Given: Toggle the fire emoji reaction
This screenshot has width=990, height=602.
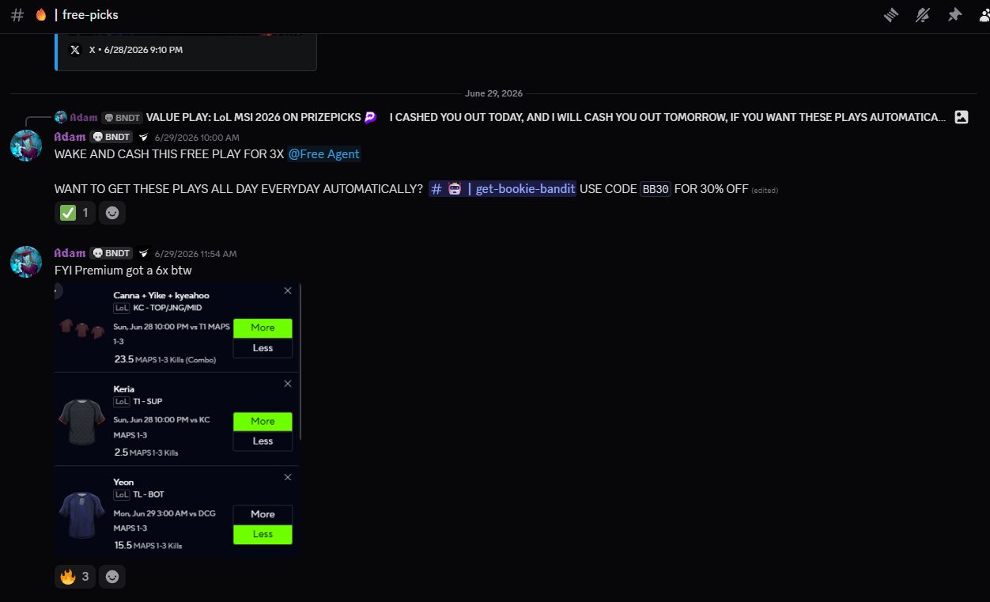Looking at the screenshot, I should (75, 577).
